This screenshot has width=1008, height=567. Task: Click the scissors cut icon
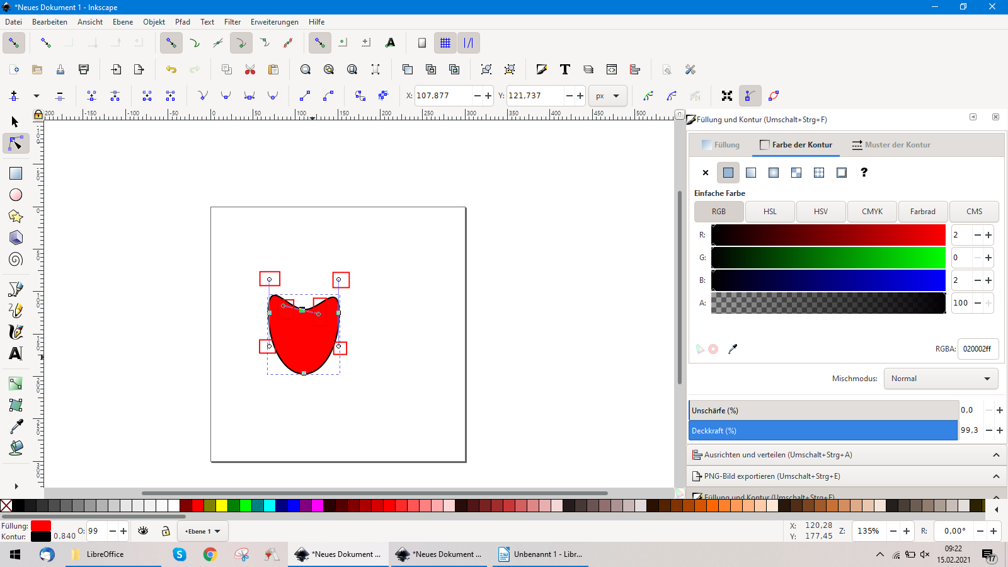[x=250, y=69]
